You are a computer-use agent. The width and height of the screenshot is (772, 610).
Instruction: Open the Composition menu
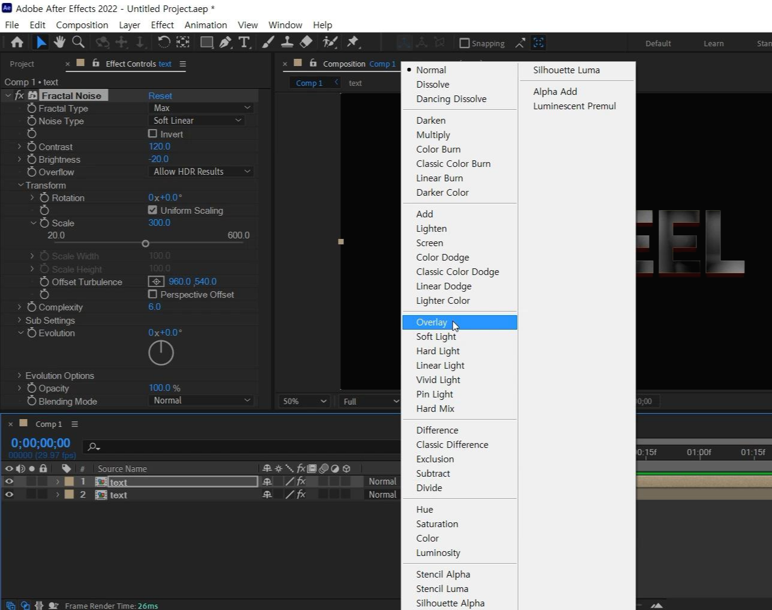tap(82, 25)
